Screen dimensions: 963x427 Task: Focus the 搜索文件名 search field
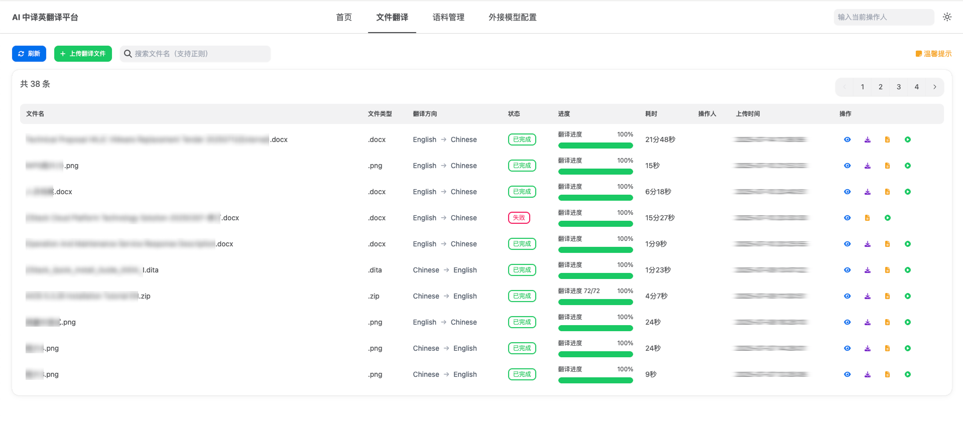tap(195, 54)
